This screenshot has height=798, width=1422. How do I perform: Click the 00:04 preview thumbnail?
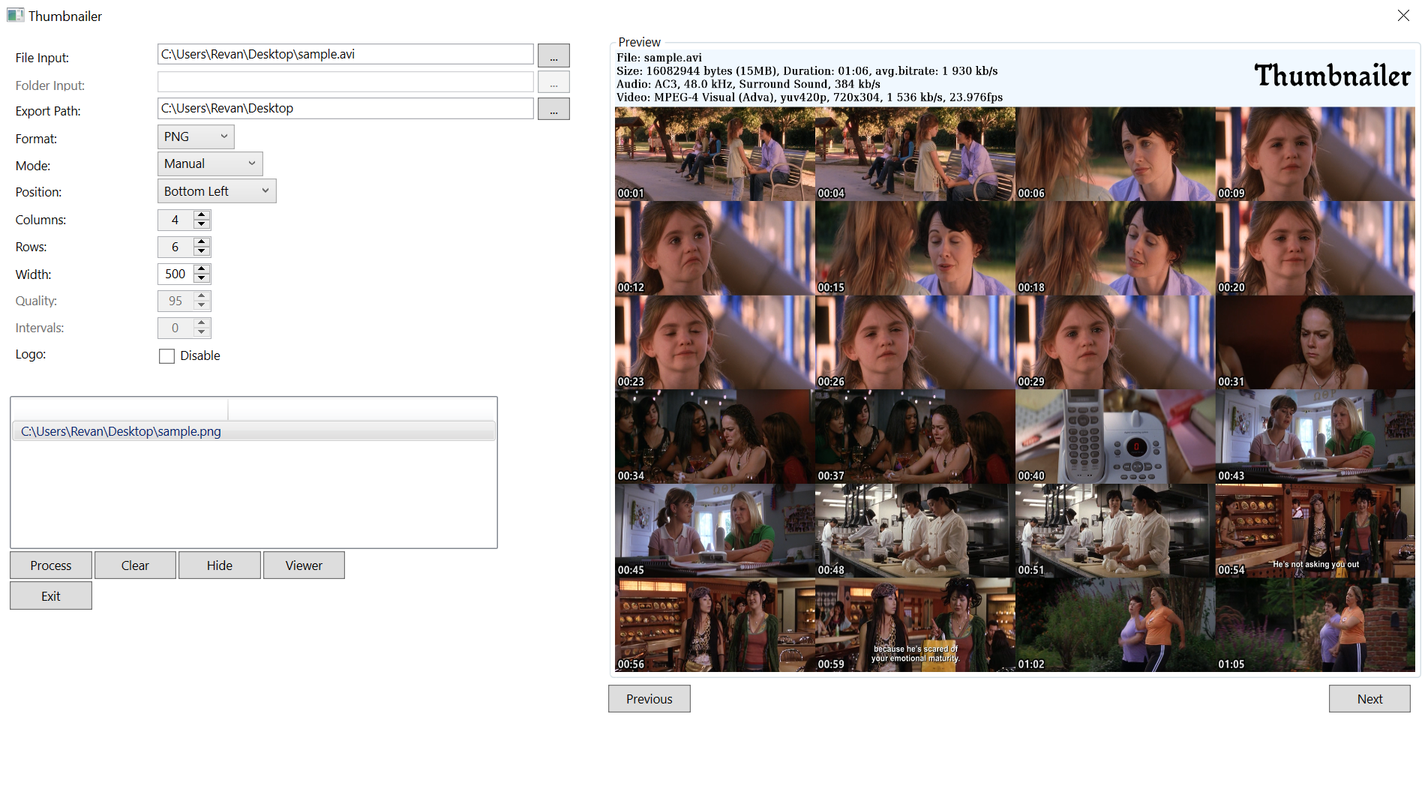915,154
